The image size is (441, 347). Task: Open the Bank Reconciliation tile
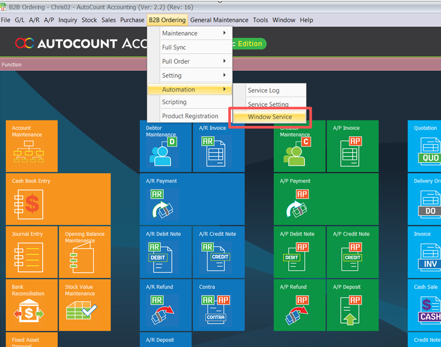32,305
